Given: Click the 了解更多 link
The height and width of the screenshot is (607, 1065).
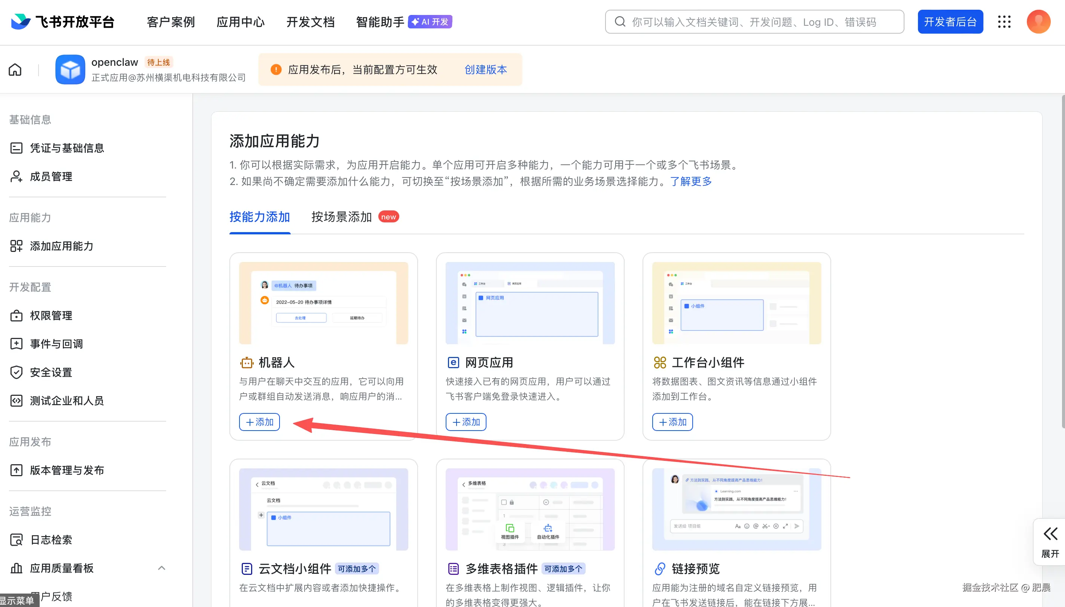Looking at the screenshot, I should tap(691, 181).
